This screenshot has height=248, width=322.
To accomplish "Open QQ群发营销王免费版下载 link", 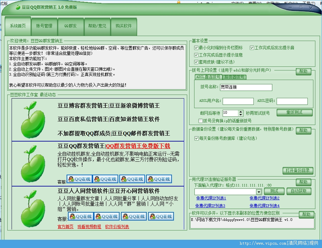I will 138,146.
